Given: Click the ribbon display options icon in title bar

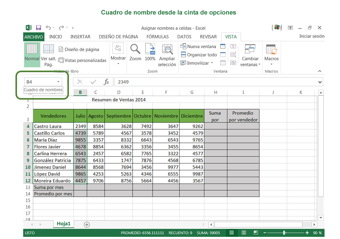Looking at the screenshot, I should [x=290, y=28].
